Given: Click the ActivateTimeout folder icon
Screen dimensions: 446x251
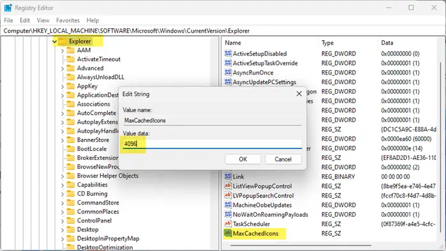Looking at the screenshot, I should pos(71,59).
